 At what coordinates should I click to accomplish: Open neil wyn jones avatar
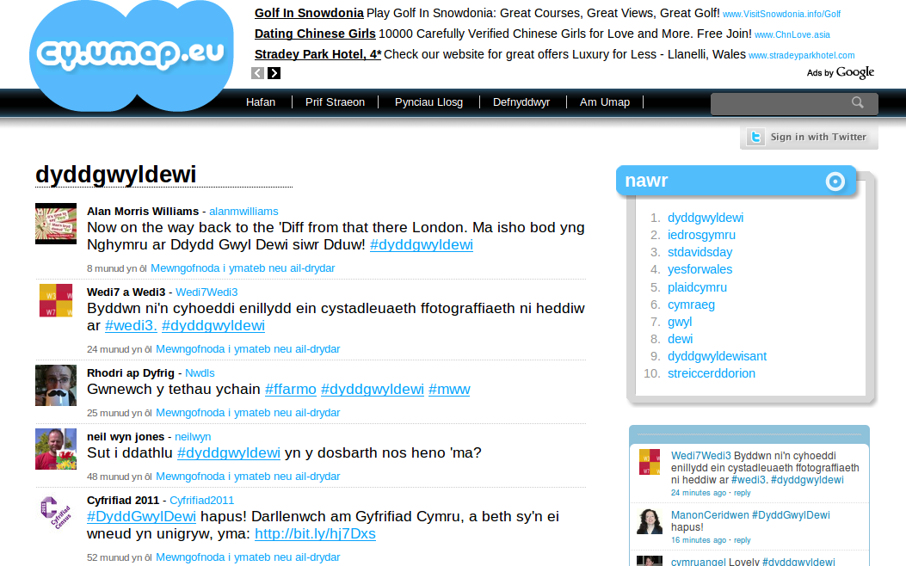56,449
